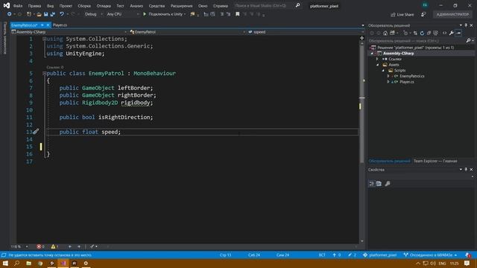This screenshot has height=268, width=477.
Task: Click the platformer_pixel repository in the status bar
Action: click(380, 255)
